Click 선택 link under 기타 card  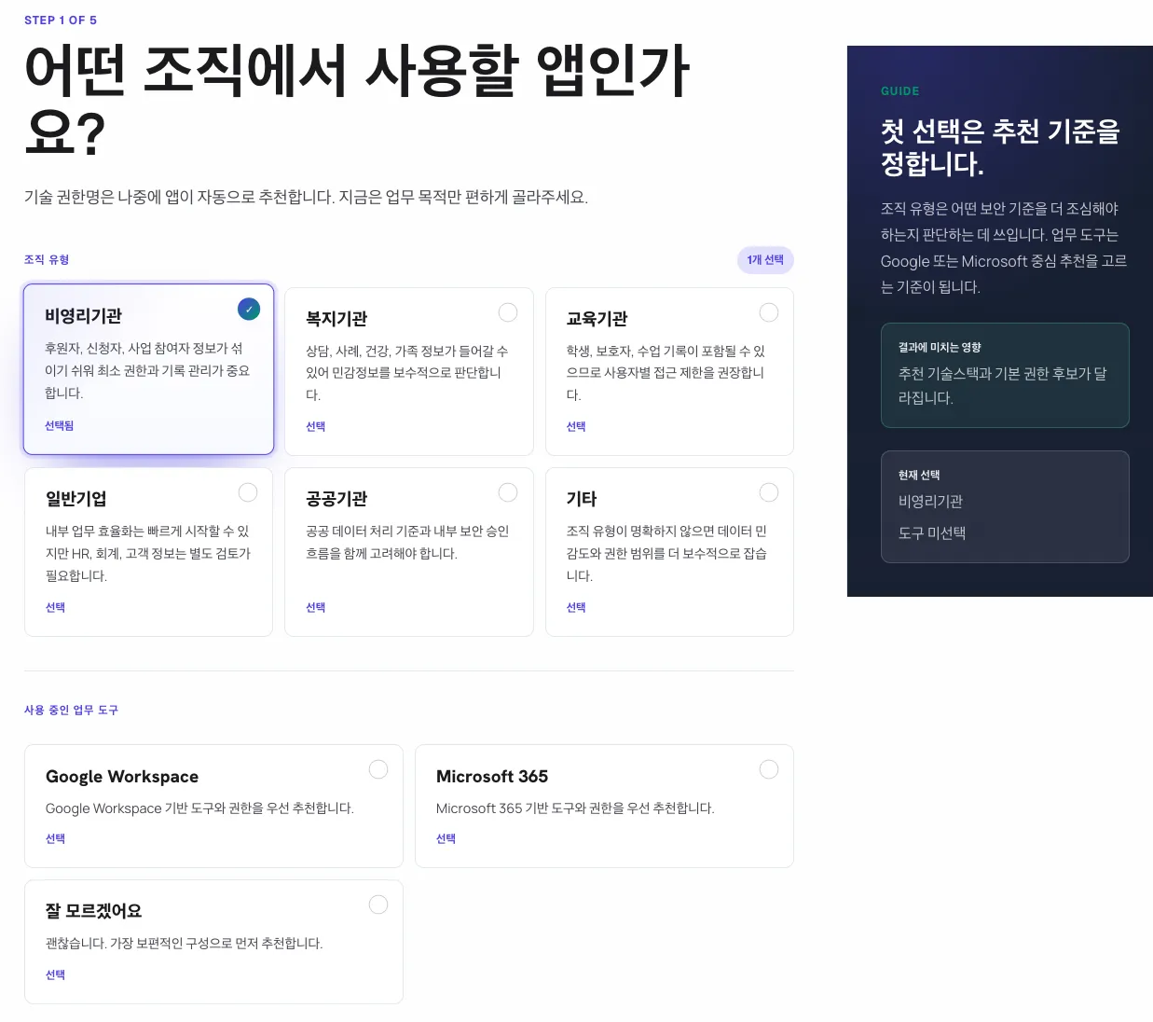coord(576,607)
